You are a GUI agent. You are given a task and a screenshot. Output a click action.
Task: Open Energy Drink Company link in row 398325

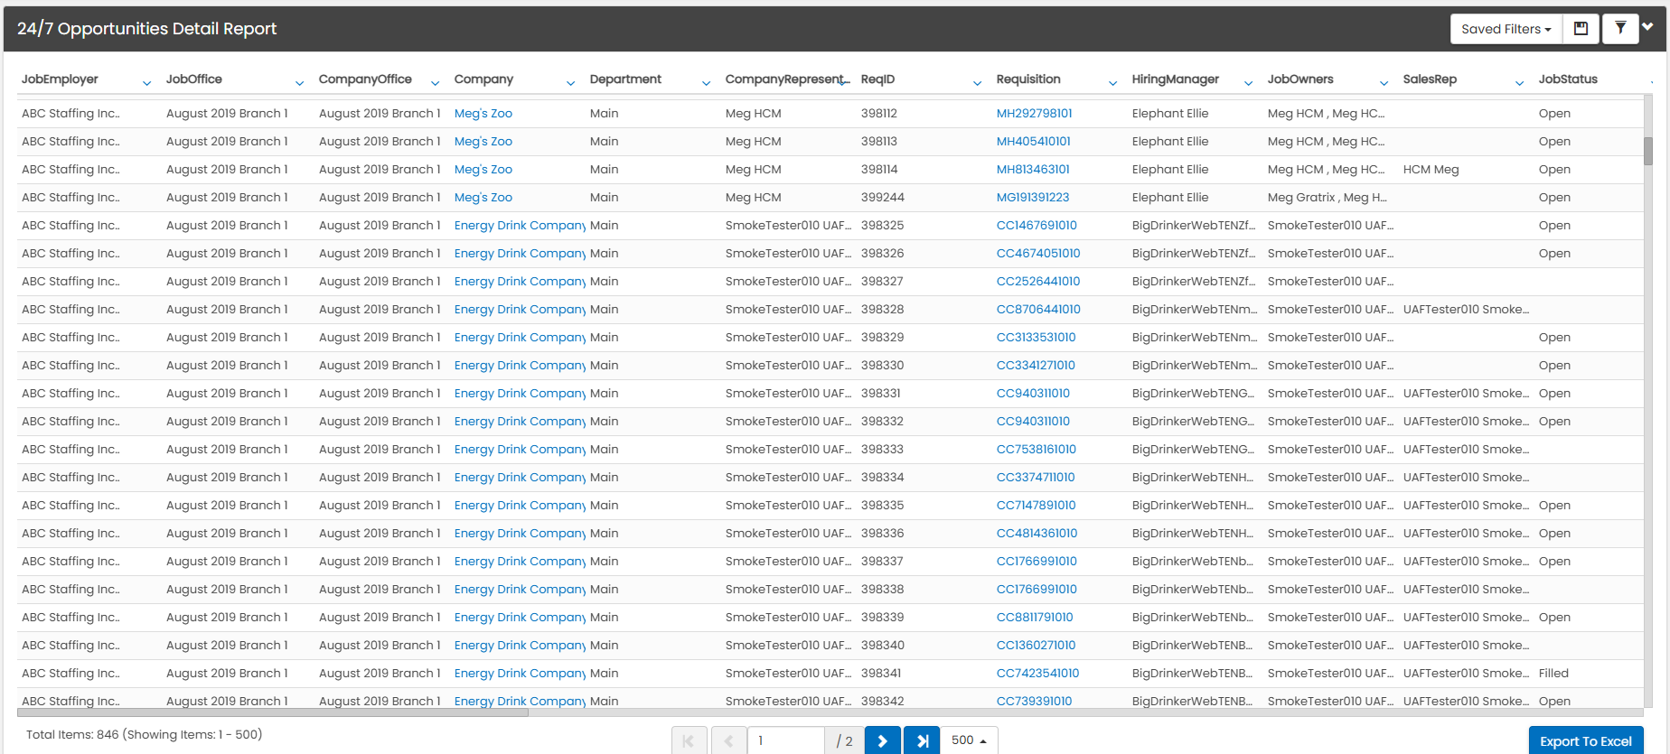[x=521, y=226]
